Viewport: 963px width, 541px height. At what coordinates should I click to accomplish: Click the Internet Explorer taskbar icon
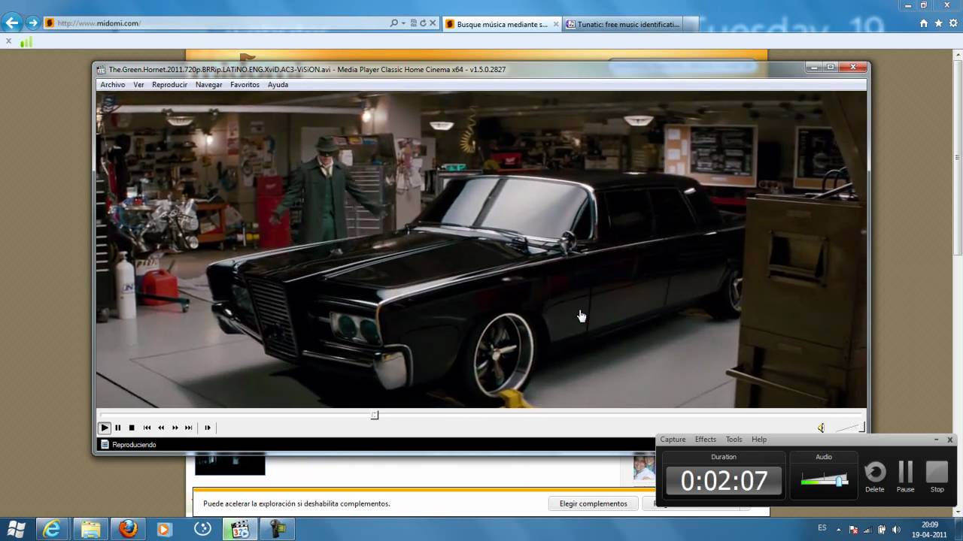tap(52, 529)
